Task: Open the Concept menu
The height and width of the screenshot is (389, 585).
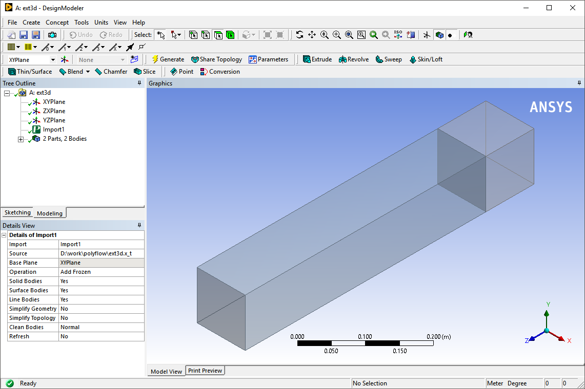Action: point(57,23)
